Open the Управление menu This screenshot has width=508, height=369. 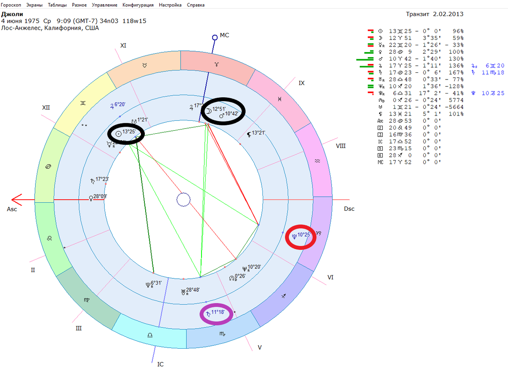(105, 5)
